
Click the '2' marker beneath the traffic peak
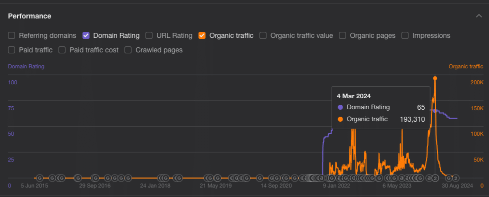click(x=435, y=179)
